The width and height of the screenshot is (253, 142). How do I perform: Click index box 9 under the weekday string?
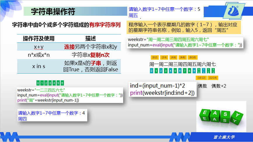pyautogui.click(x=194, y=71)
